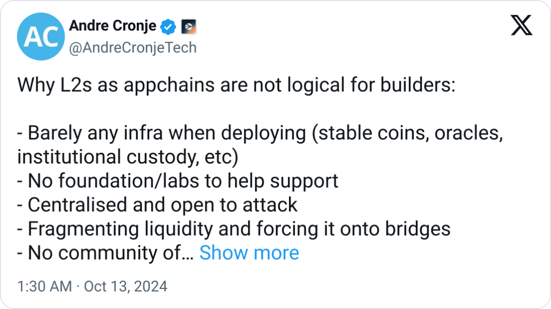This screenshot has width=551, height=309.
Task: Click the Oct 13, 2024 date
Action: coord(125,286)
